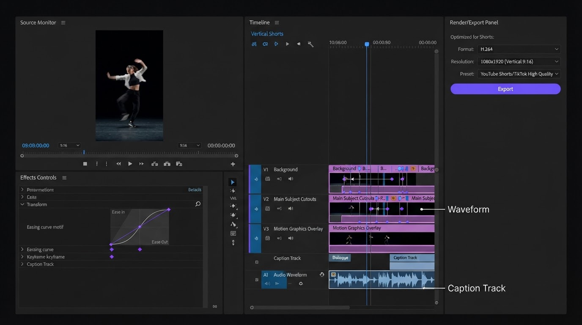
Task: Select the bottom-most tool in the tools strip
Action: coord(233,243)
